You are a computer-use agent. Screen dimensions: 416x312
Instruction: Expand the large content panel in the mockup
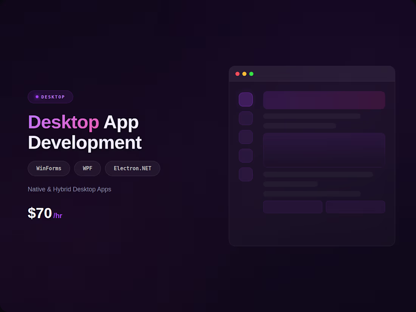324,150
